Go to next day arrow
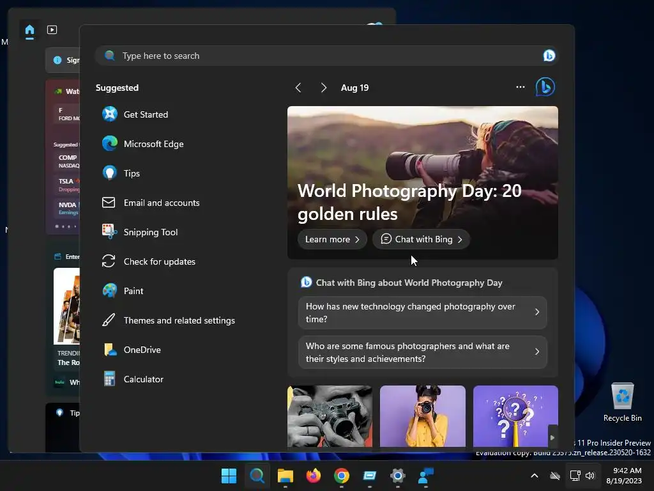Viewport: 654px width, 491px height. point(324,88)
